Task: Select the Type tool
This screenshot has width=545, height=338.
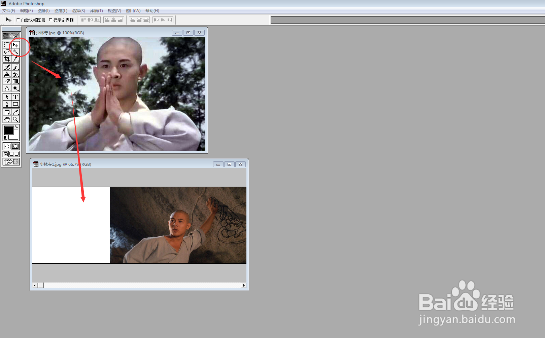Action: tap(15, 97)
